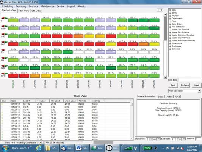202x152 pixels.
Task: Open Internet Explorer from the taskbar
Action: point(39,148)
